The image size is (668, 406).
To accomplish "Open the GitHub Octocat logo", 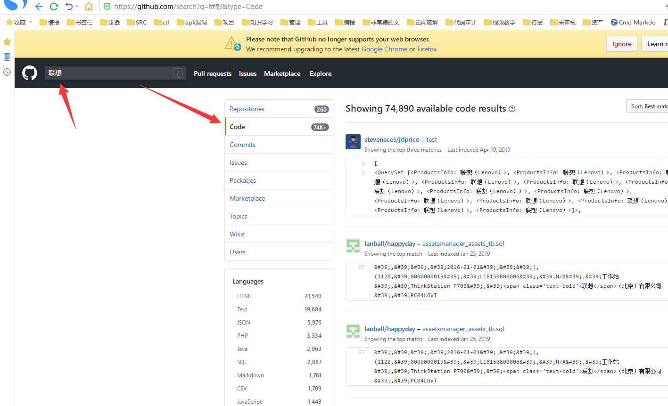I will click(30, 73).
